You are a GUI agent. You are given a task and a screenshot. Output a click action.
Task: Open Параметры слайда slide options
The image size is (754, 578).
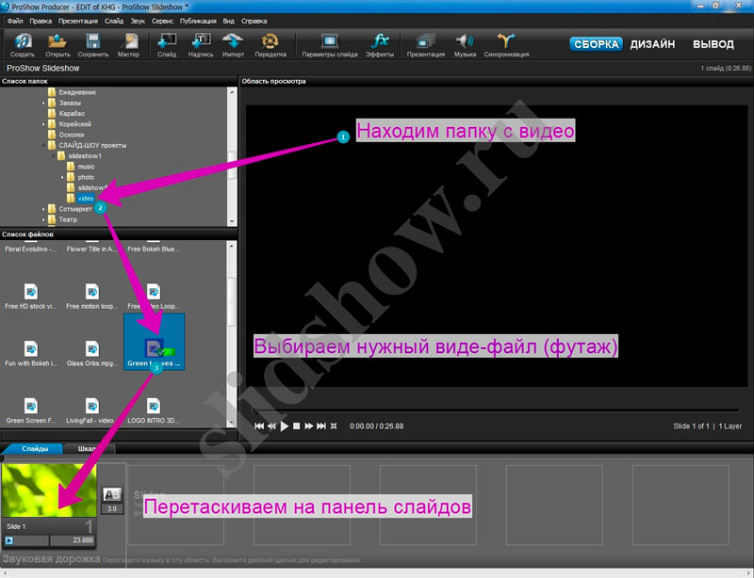tap(330, 44)
